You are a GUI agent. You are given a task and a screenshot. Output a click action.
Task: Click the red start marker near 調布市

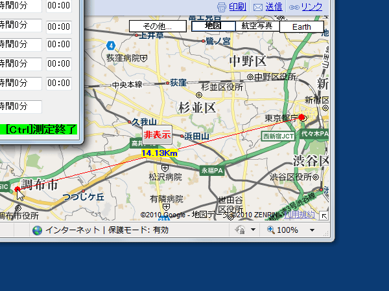[17, 189]
